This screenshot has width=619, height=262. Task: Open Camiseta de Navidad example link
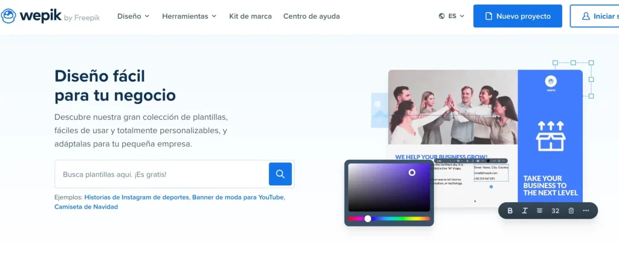pyautogui.click(x=86, y=207)
